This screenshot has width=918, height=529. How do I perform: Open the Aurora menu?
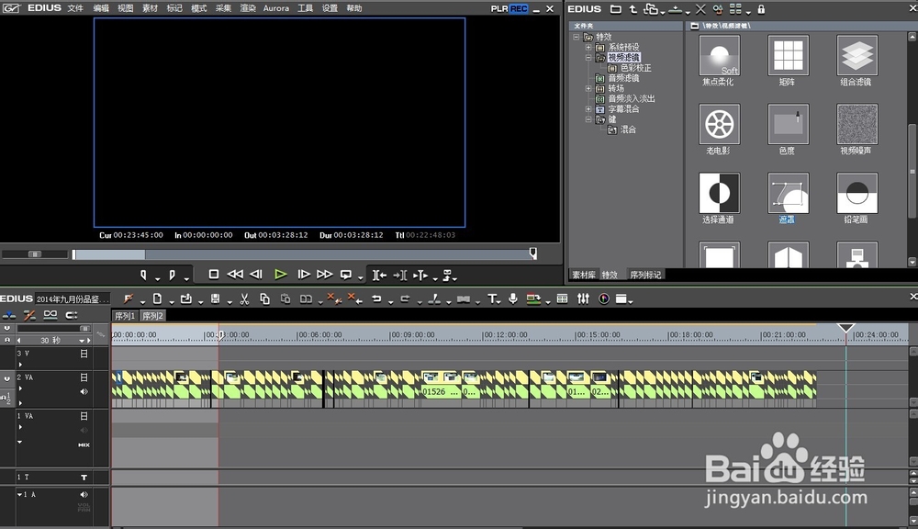[275, 8]
